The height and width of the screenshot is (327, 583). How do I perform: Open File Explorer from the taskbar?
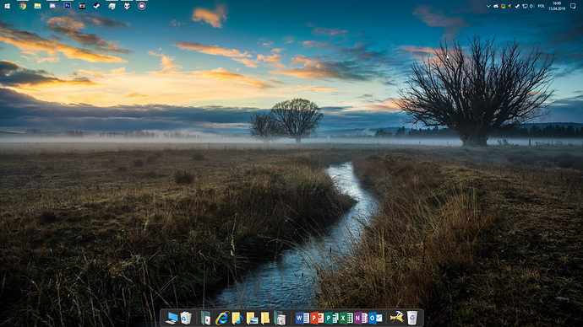(x=37, y=6)
